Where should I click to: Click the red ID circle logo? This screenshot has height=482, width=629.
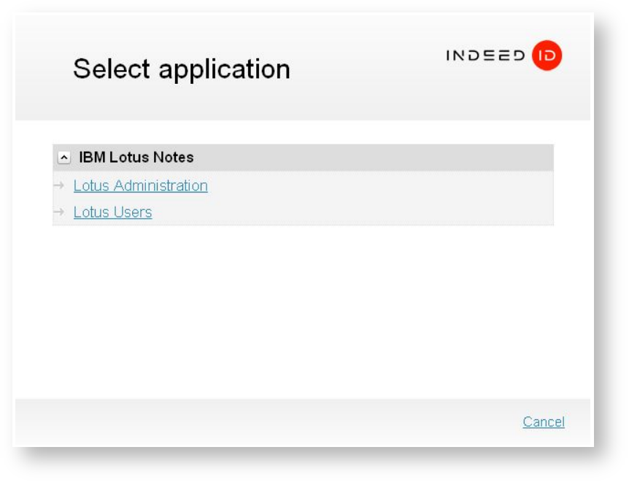point(547,55)
